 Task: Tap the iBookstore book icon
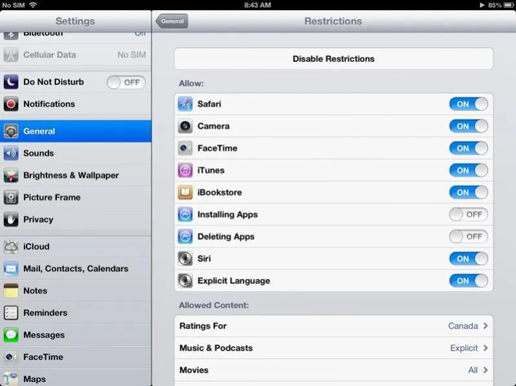point(185,193)
